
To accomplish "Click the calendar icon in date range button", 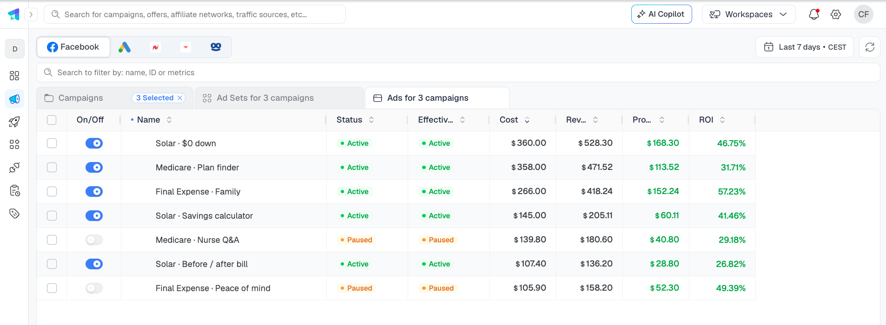I will (769, 47).
